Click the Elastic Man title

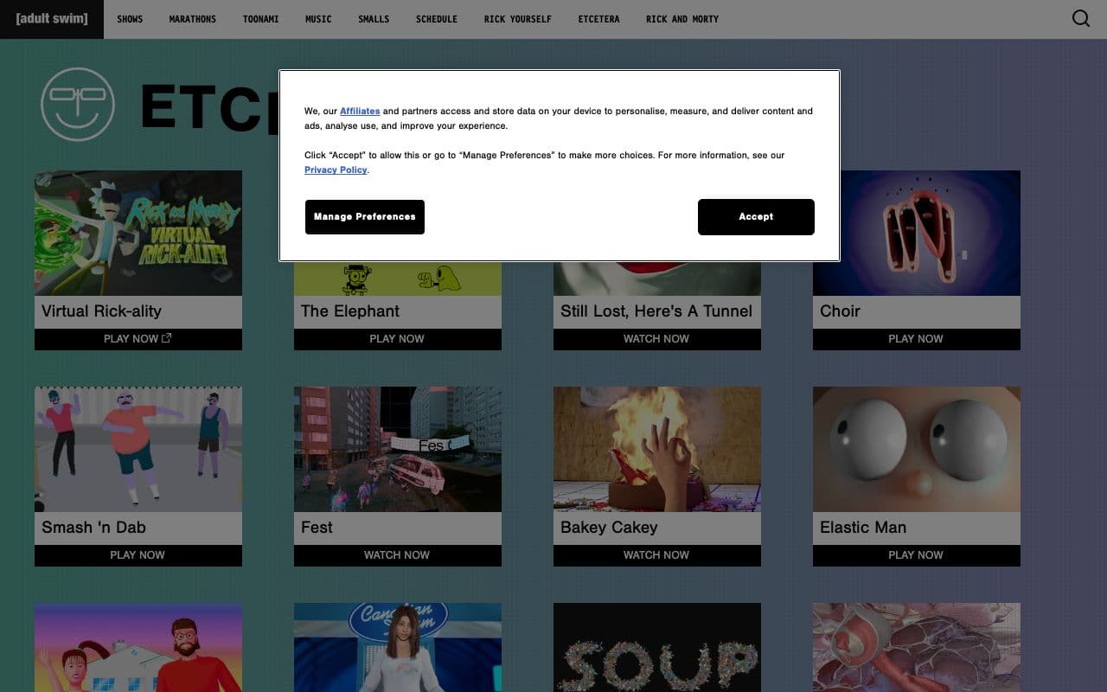point(863,528)
